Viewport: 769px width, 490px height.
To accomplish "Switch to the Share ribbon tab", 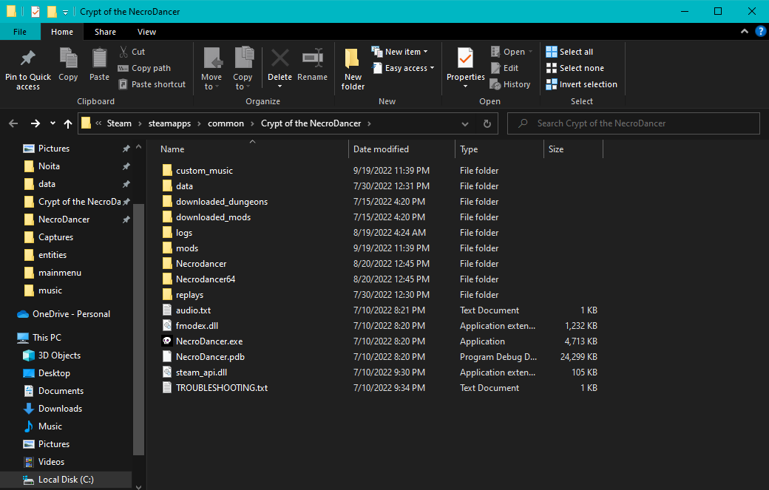I will (x=106, y=32).
